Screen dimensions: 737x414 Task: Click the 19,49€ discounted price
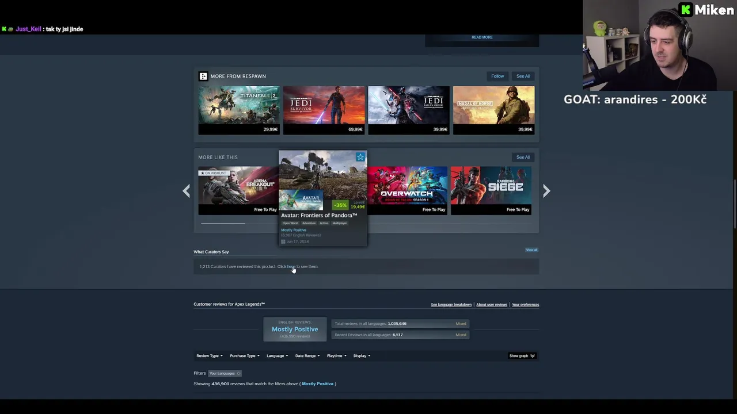358,207
